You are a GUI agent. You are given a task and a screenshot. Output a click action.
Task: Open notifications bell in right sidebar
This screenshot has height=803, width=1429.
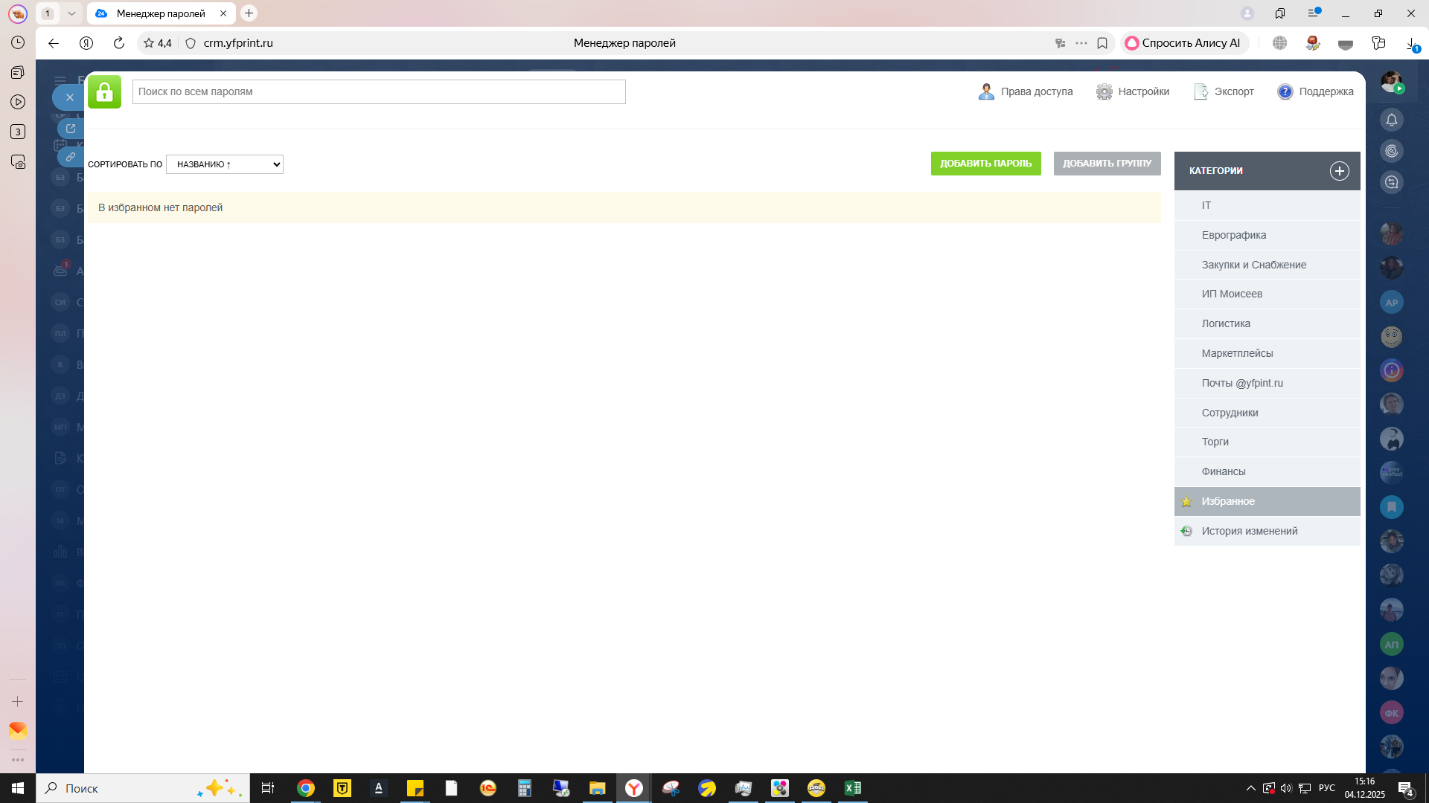pos(1391,120)
